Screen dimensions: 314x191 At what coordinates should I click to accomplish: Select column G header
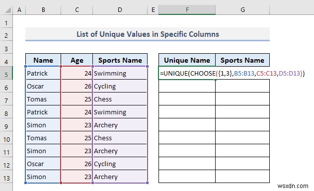[x=242, y=10]
